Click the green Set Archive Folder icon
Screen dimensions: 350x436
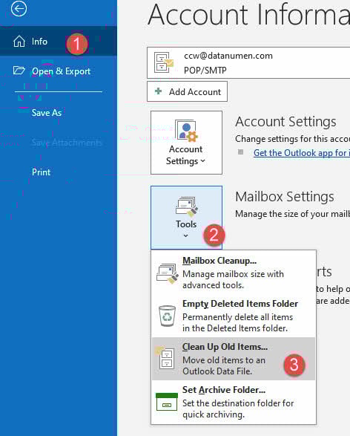click(167, 402)
